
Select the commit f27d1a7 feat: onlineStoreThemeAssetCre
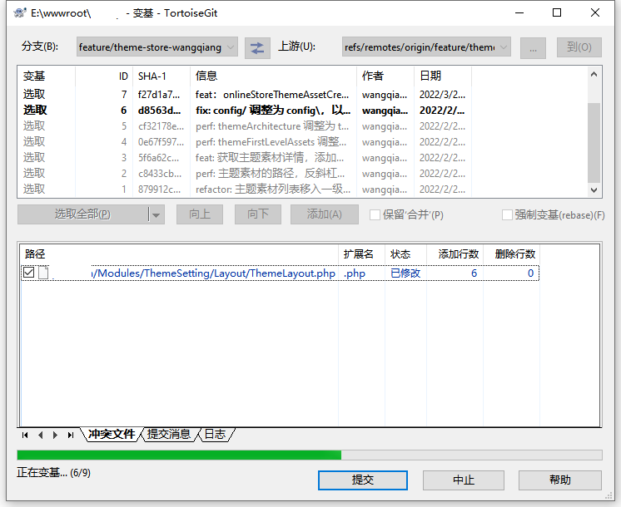(x=245, y=95)
